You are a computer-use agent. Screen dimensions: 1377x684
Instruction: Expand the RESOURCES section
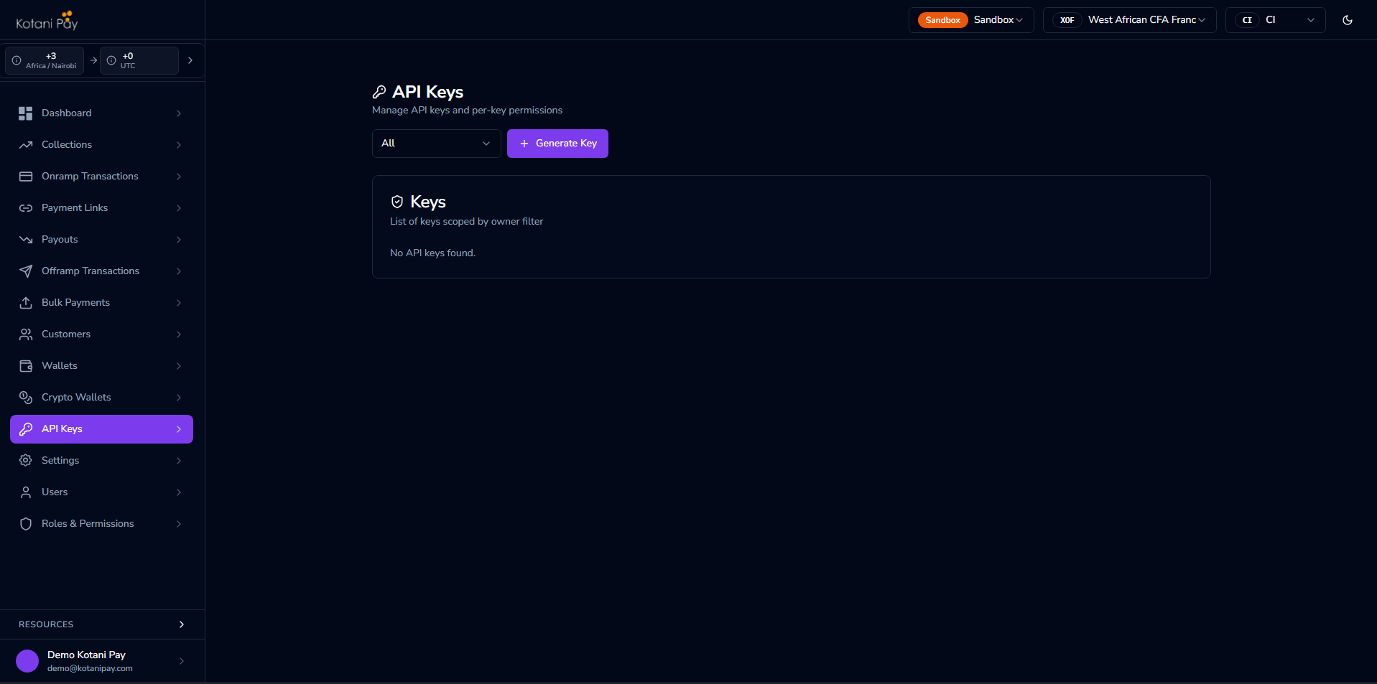point(102,624)
